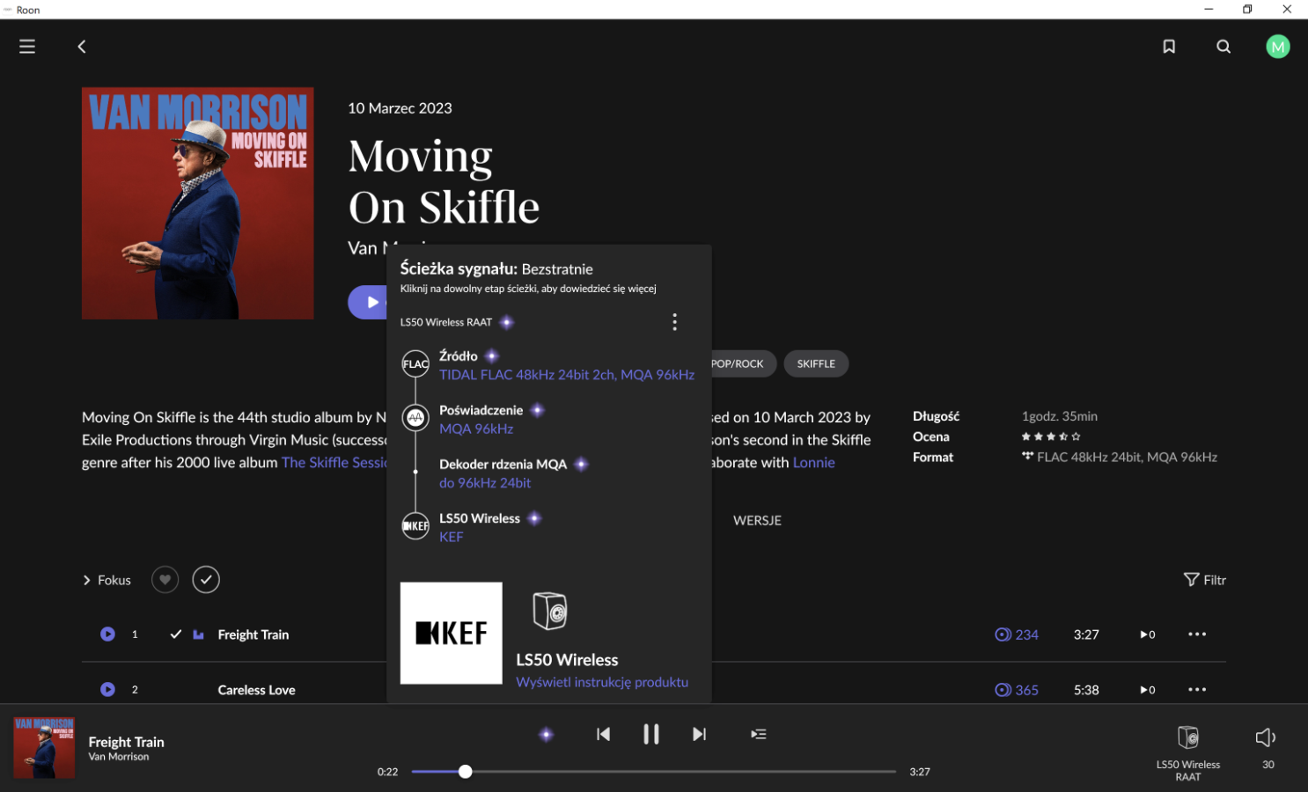This screenshot has height=792, width=1308.
Task: Click signal path star in playback bar
Action: 547,734
